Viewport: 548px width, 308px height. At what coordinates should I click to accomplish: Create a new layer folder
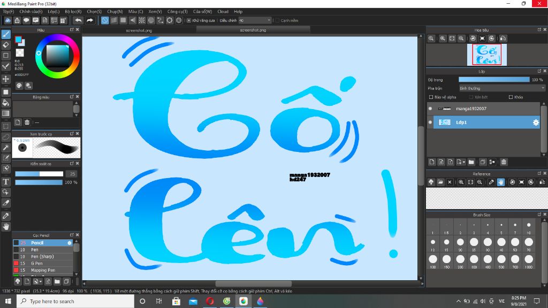point(471,162)
